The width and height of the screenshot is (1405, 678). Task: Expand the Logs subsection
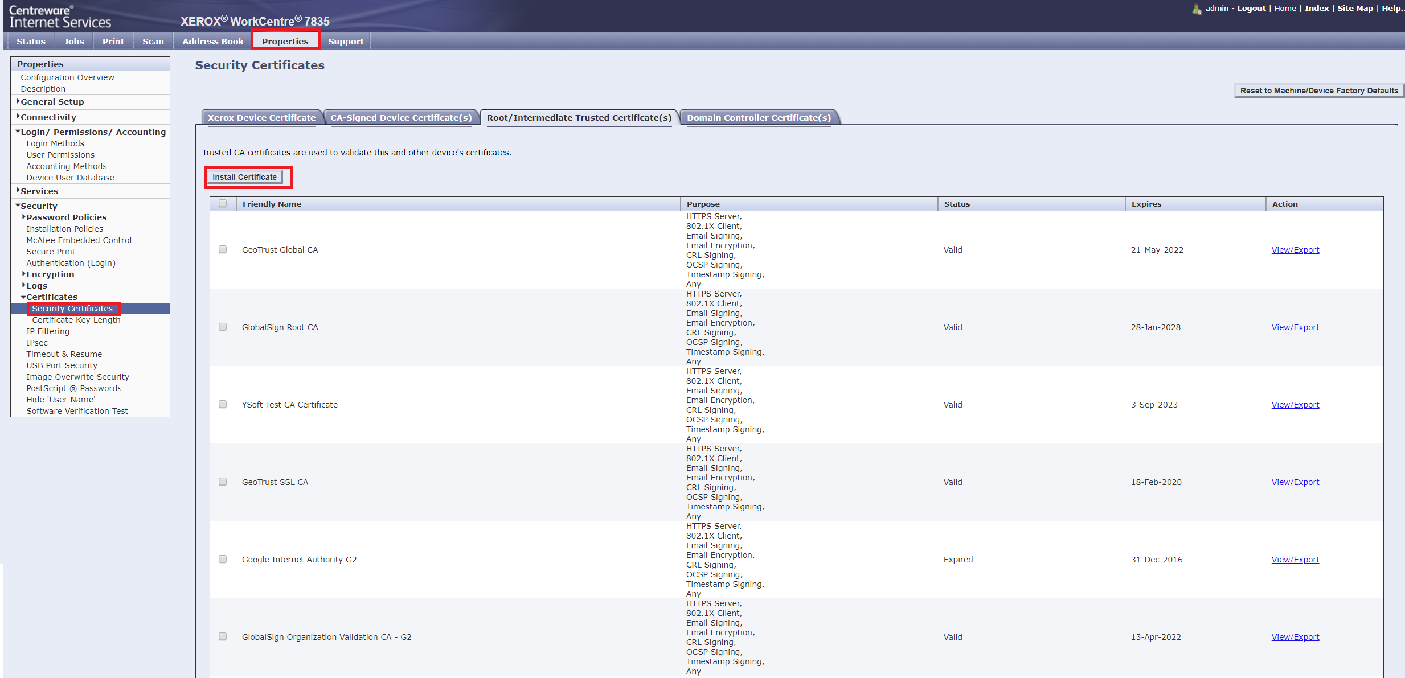24,285
